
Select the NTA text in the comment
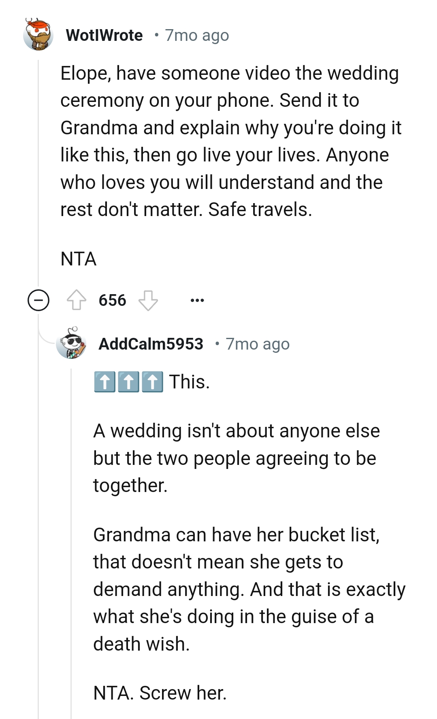pyautogui.click(x=78, y=259)
